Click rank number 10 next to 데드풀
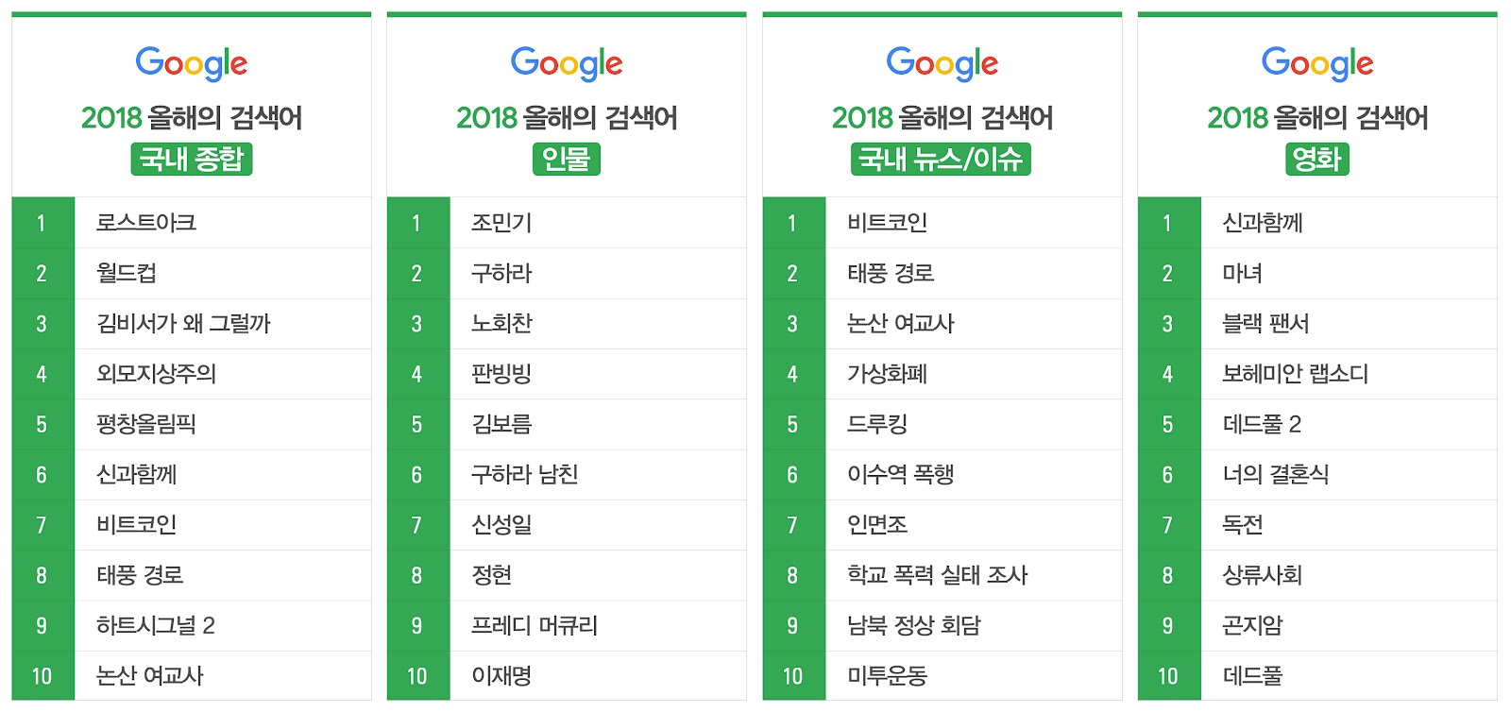The width and height of the screenshot is (1511, 712). tap(1168, 676)
